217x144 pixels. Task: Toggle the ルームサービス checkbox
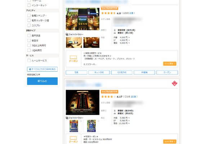pyautogui.click(x=29, y=60)
